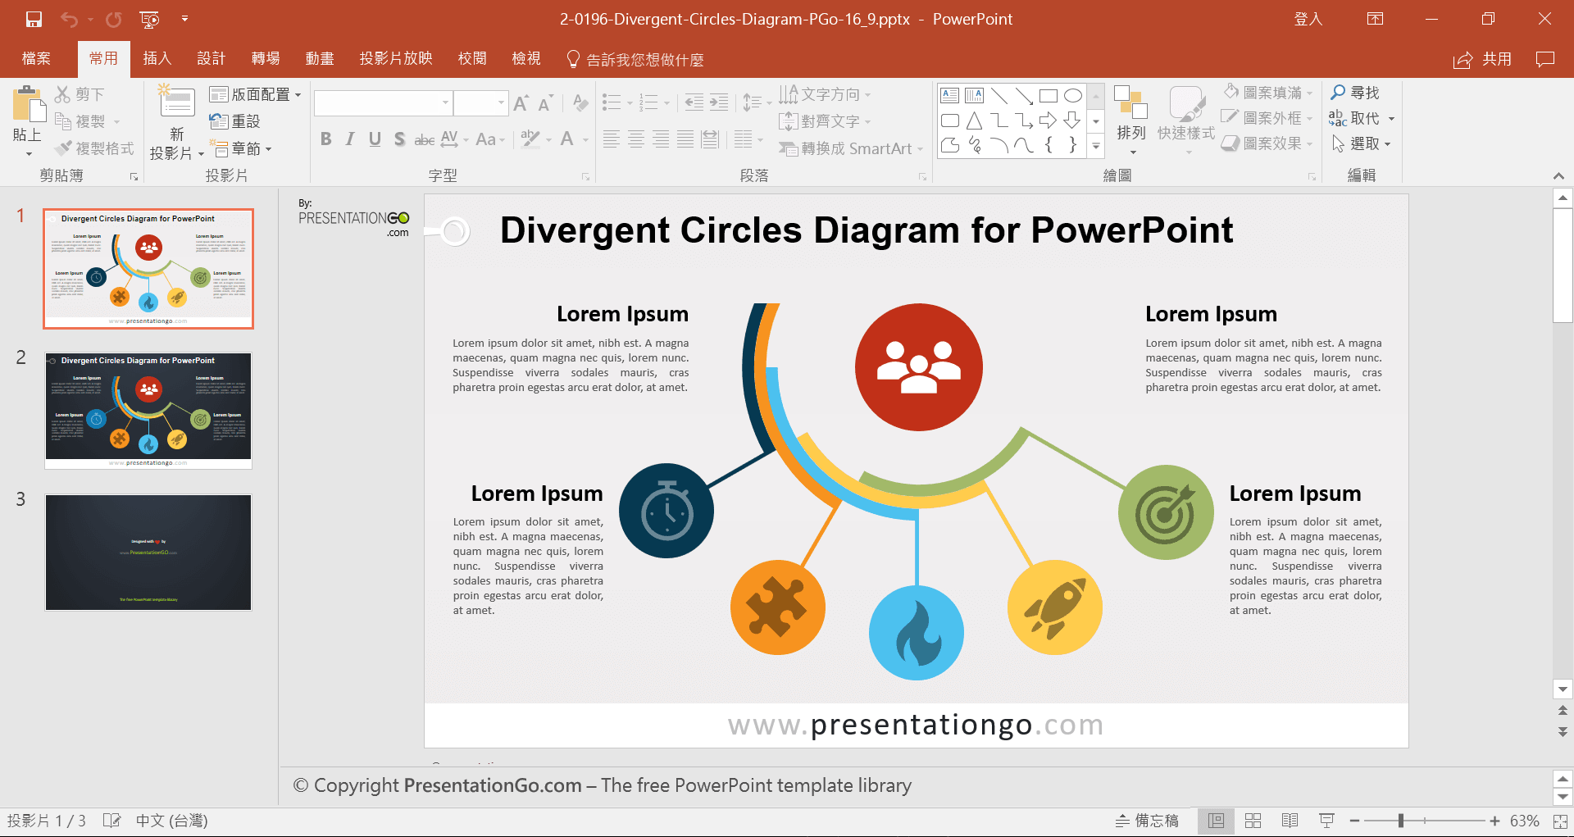Toggle text shadow S button
Image resolution: width=1574 pixels, height=837 pixels.
(399, 139)
